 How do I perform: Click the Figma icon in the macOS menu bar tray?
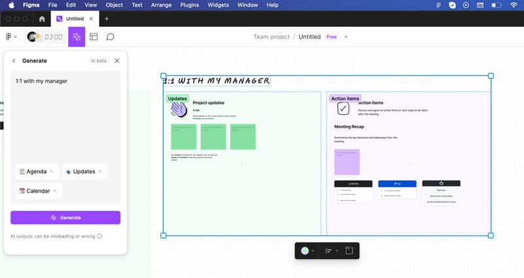coord(438,5)
